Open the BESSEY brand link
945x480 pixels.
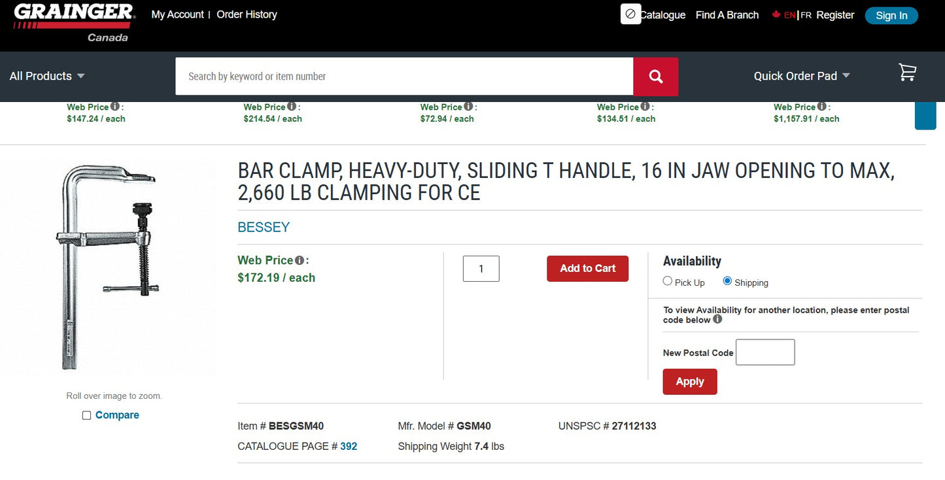(x=264, y=227)
